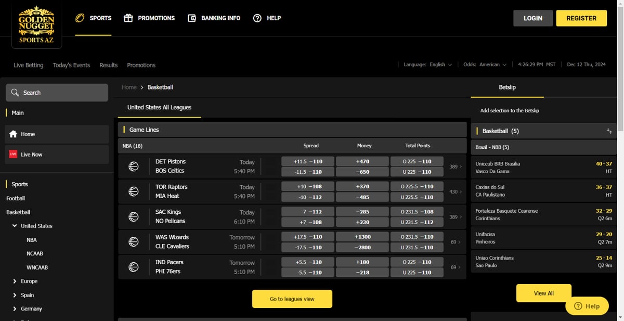Click the REGISTER button
This screenshot has height=321, width=624.
[581, 18]
